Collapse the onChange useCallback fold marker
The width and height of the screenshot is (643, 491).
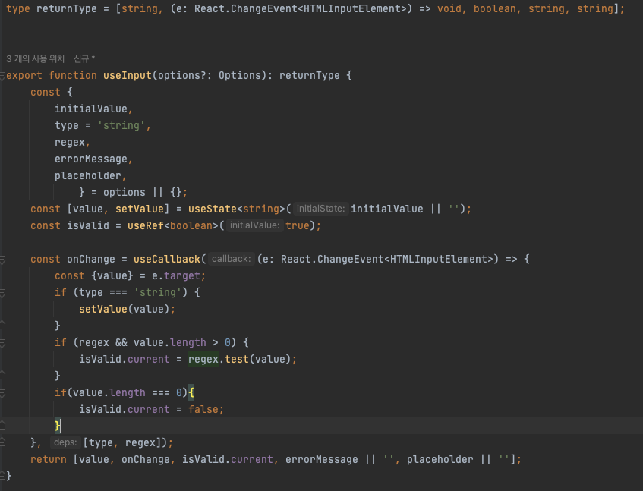tap(2, 259)
